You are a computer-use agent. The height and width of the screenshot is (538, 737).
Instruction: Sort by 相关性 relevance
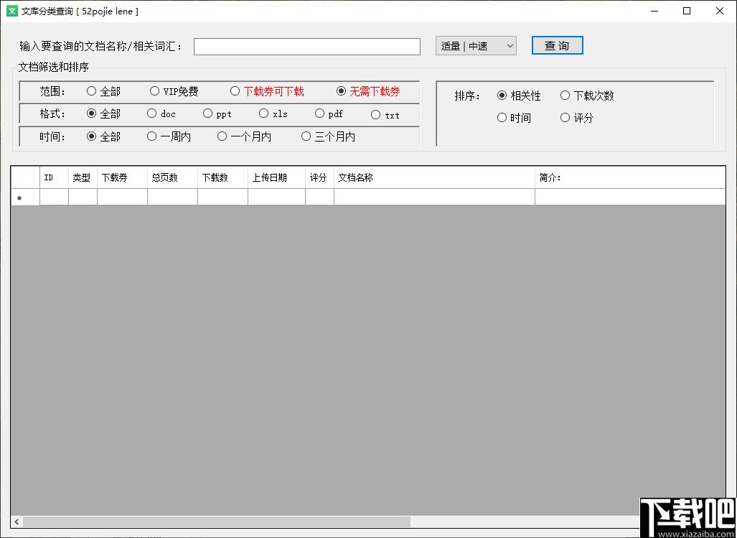coord(519,96)
